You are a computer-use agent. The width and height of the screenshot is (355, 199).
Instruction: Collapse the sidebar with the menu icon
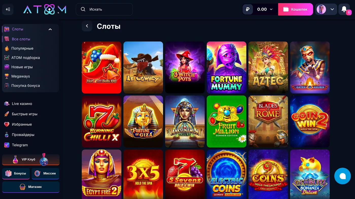pos(8,9)
